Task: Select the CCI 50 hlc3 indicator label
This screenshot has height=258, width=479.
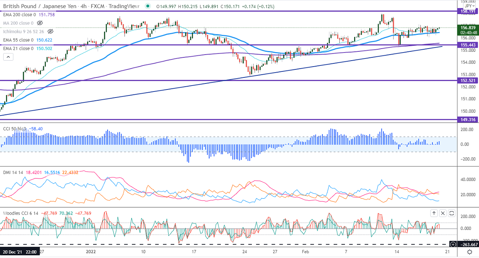Action: tap(15, 129)
